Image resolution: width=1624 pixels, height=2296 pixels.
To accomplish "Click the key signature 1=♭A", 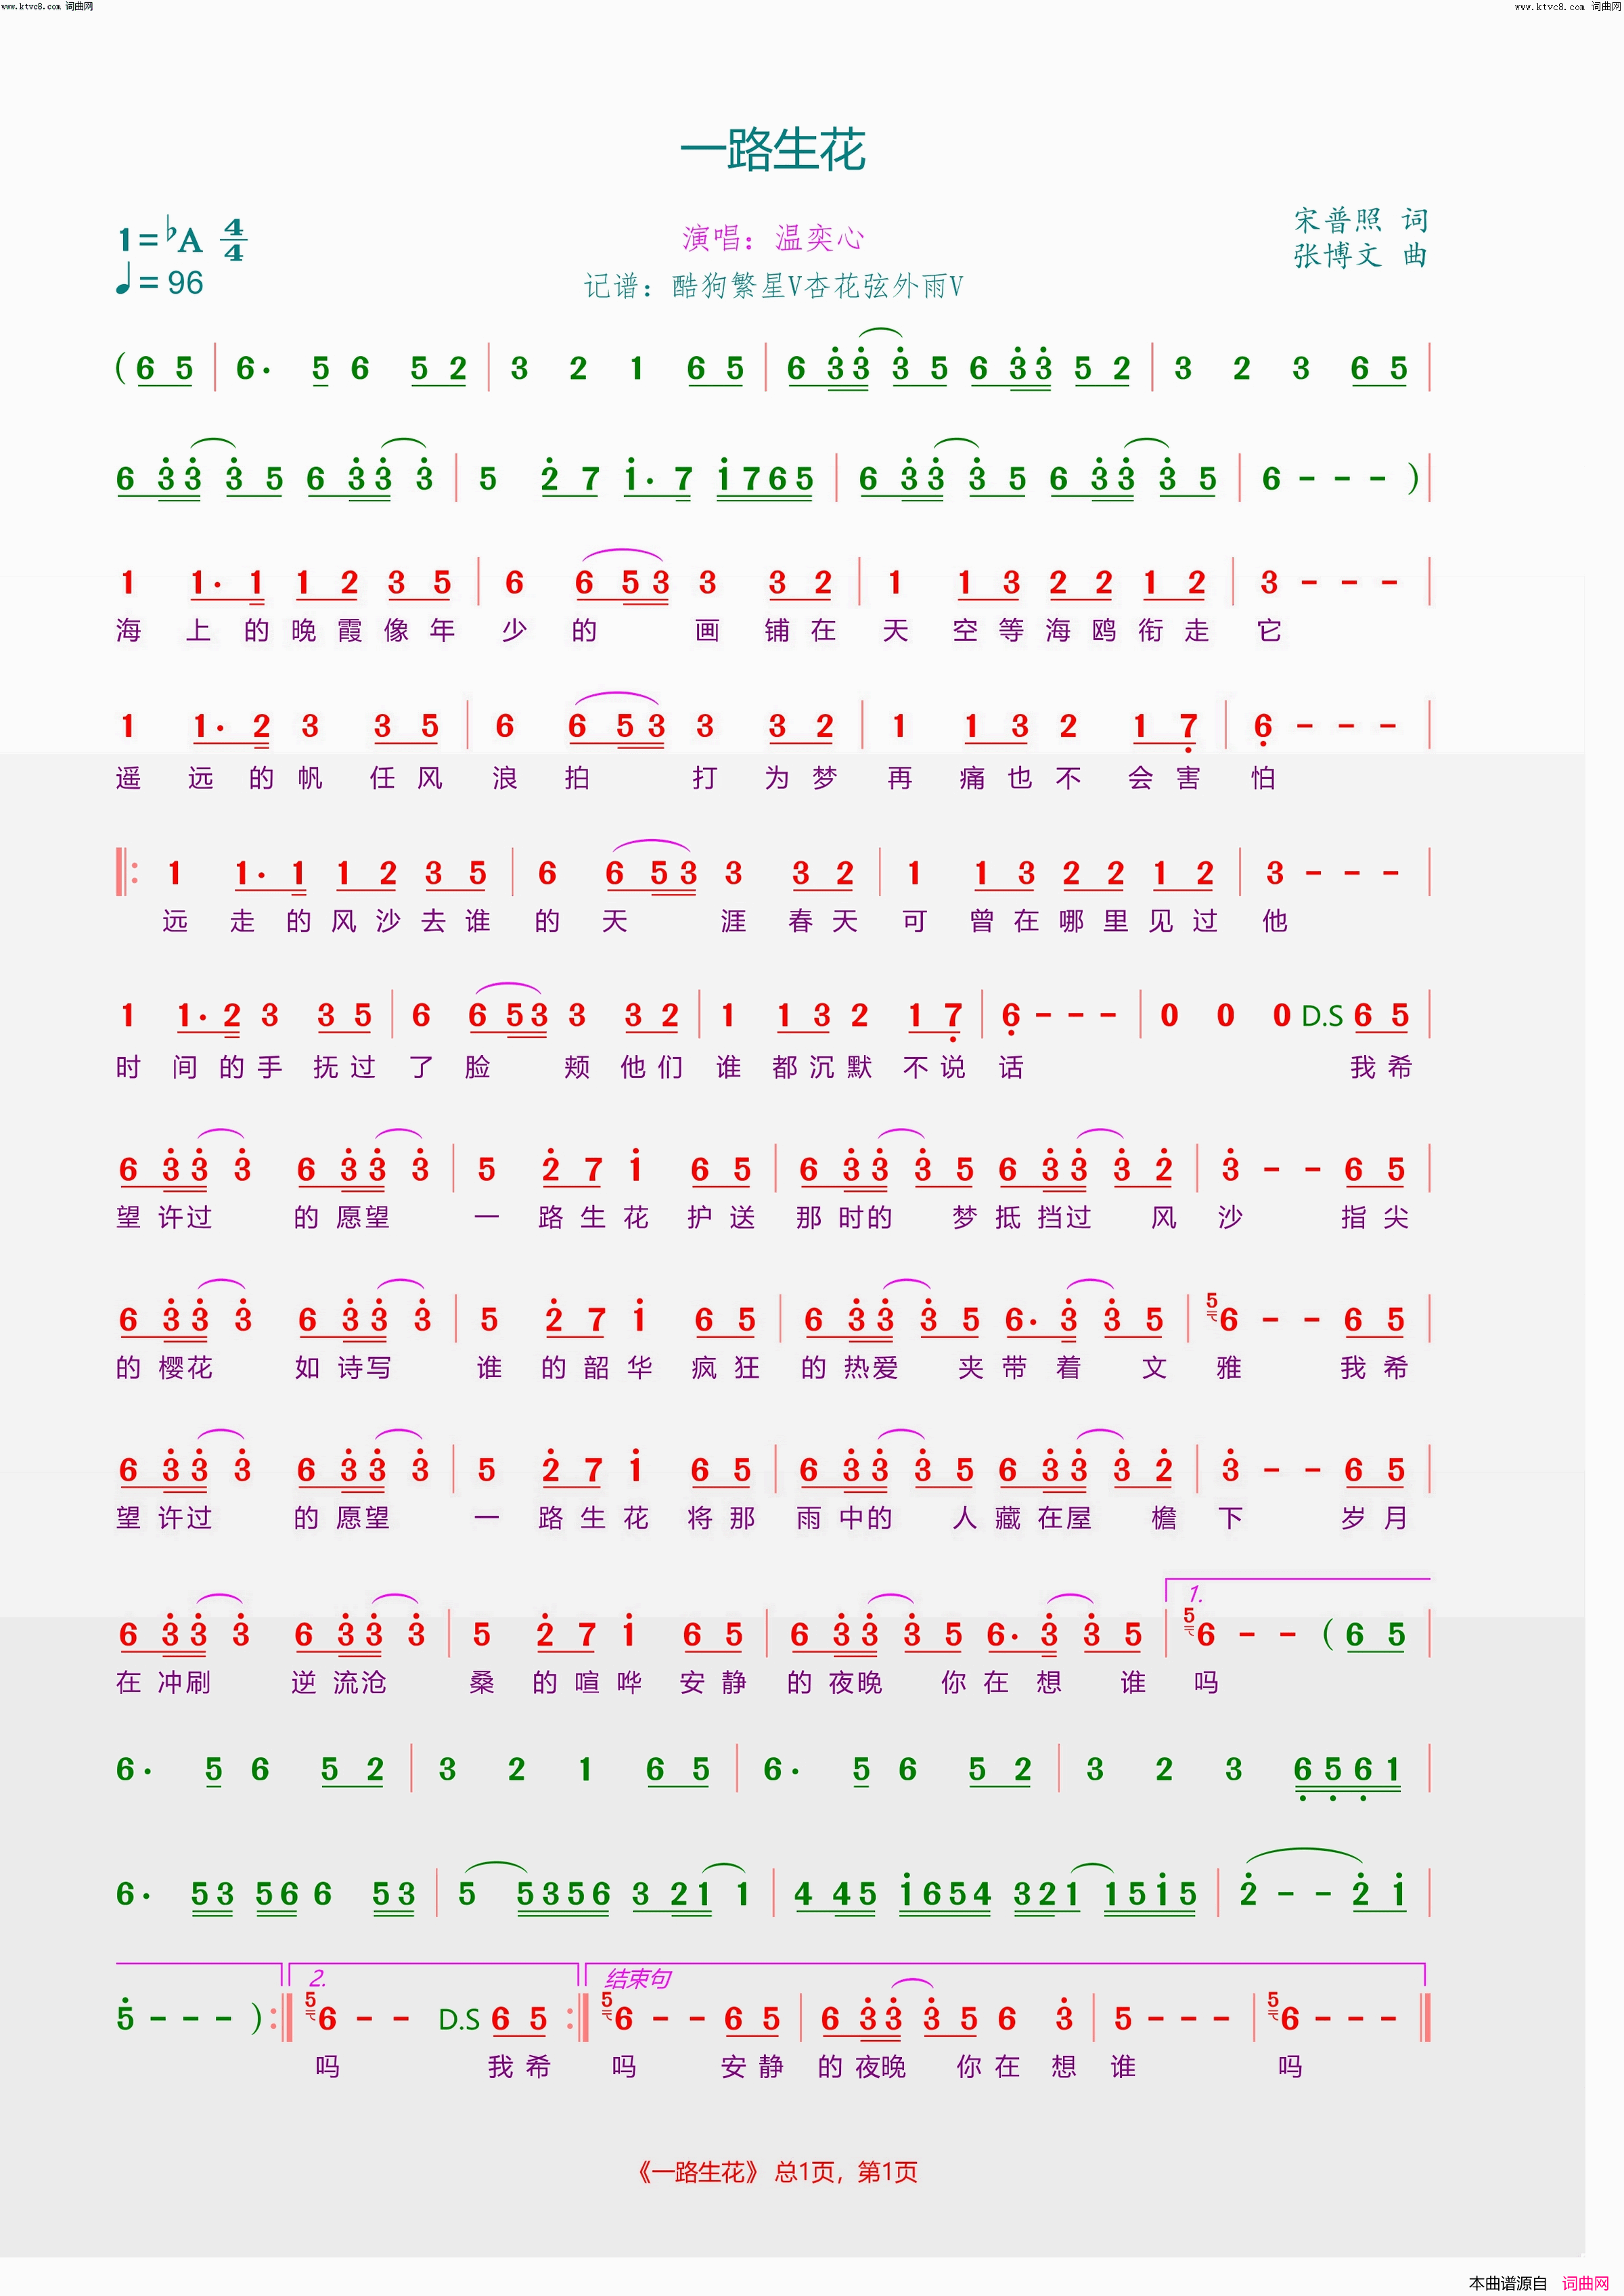I will pos(161,237).
